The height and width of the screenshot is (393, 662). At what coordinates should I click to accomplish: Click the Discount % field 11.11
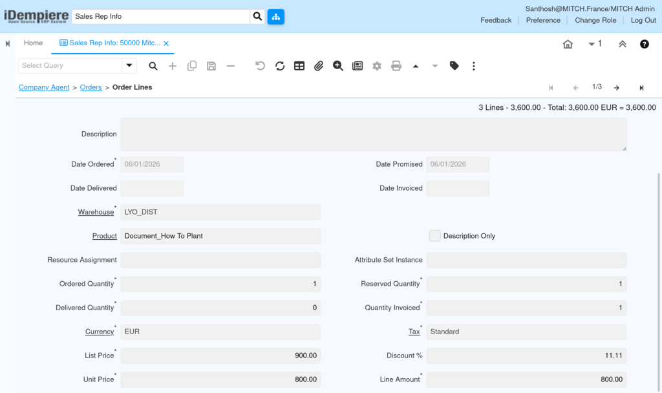tap(526, 356)
